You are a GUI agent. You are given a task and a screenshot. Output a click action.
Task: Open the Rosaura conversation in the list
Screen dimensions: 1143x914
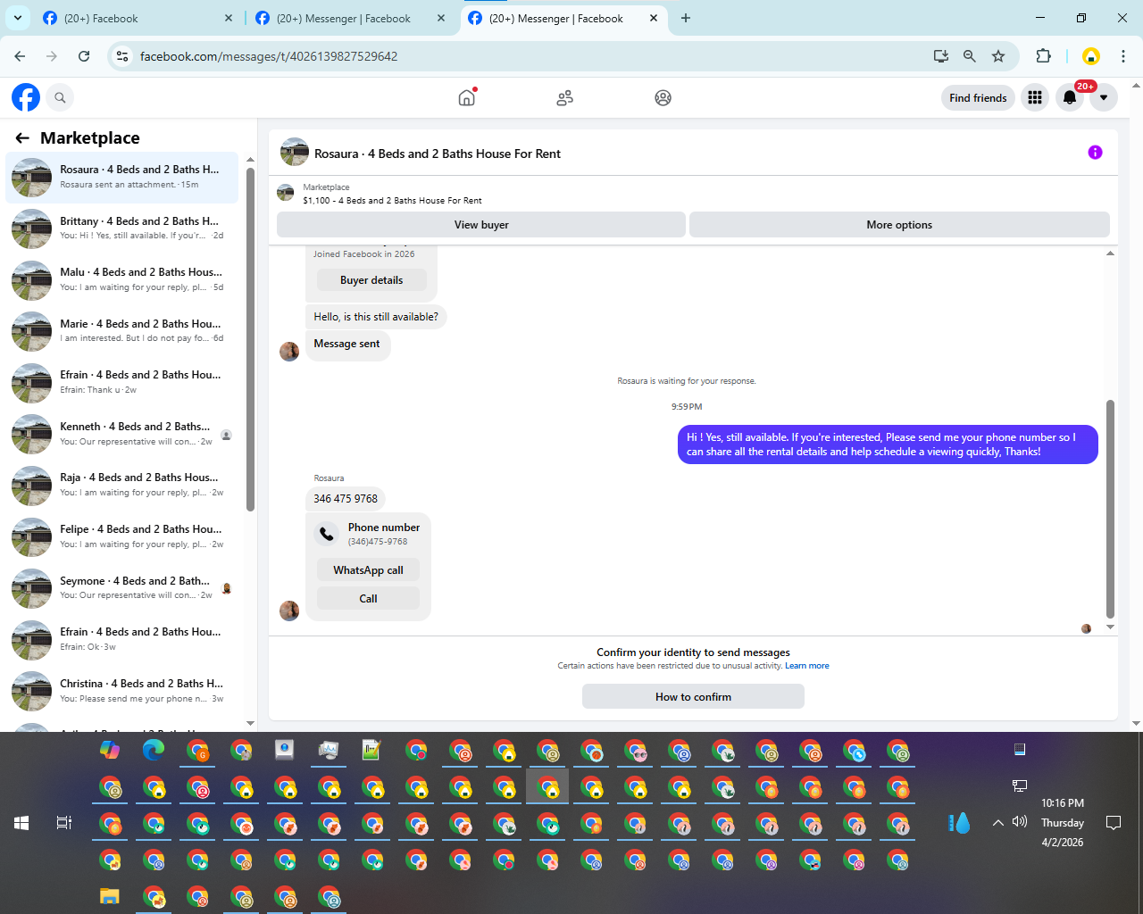(x=122, y=177)
